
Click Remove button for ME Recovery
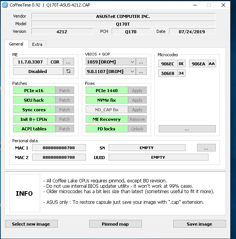137,119
